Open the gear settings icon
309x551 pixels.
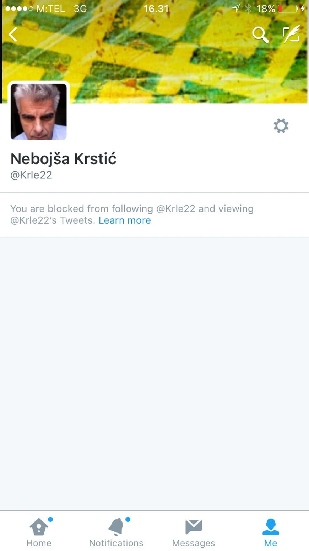pos(281,126)
